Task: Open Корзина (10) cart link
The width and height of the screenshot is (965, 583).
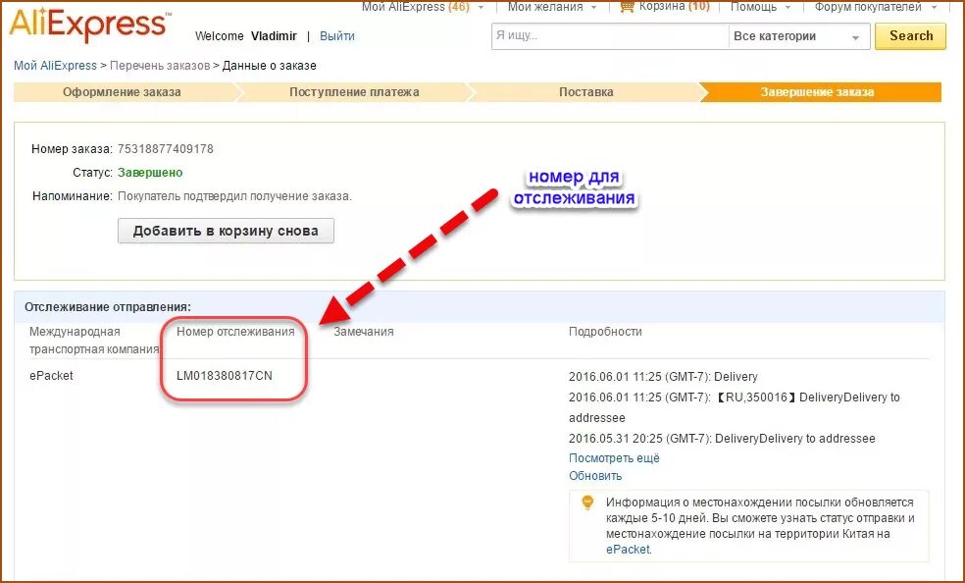Action: [x=674, y=7]
